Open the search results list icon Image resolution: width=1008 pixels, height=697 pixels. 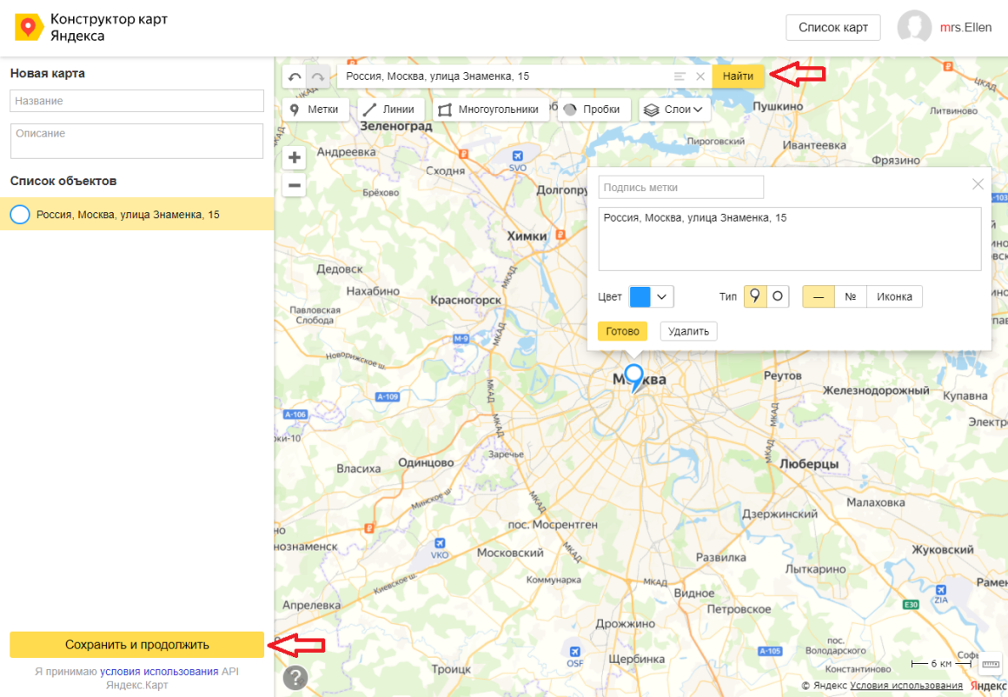point(680,76)
